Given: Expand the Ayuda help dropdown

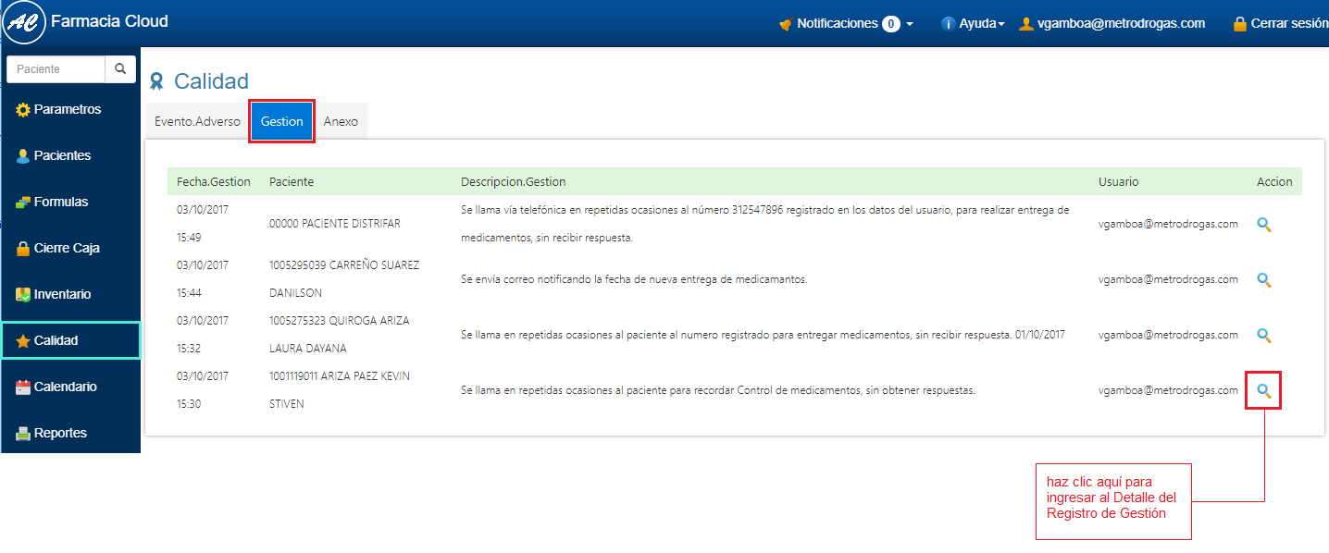Looking at the screenshot, I should 973,24.
